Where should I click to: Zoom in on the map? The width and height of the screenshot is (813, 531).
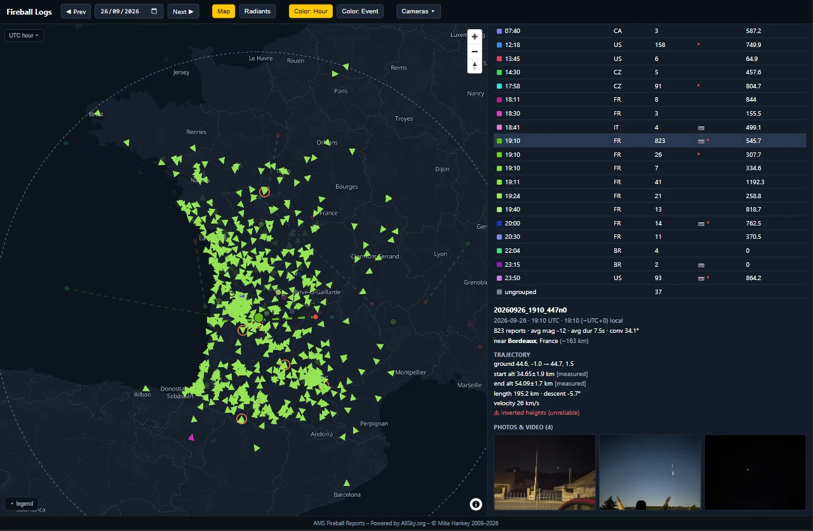coord(474,37)
